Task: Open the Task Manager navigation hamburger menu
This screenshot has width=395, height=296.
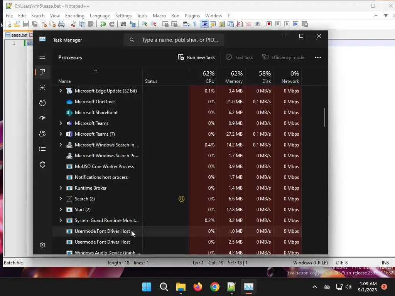Action: point(42,57)
